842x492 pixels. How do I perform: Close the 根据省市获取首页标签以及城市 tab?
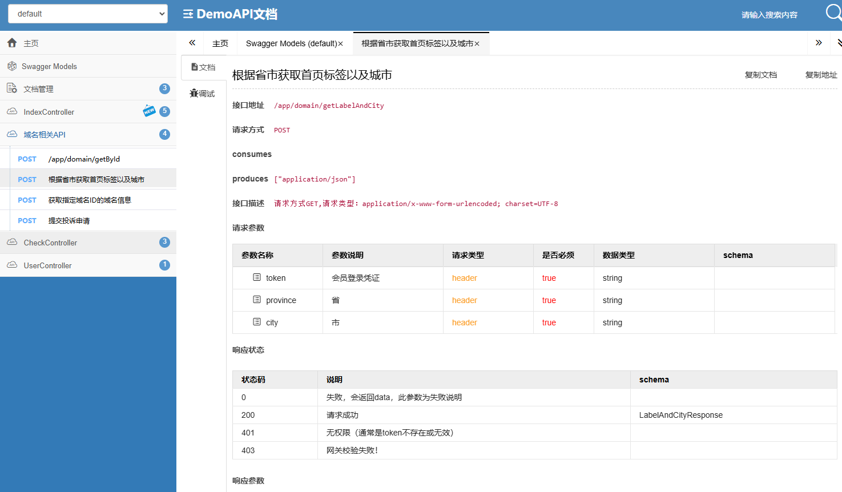tap(477, 44)
